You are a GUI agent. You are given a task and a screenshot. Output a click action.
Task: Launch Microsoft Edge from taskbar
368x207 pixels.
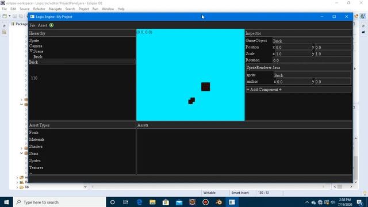[139, 202]
